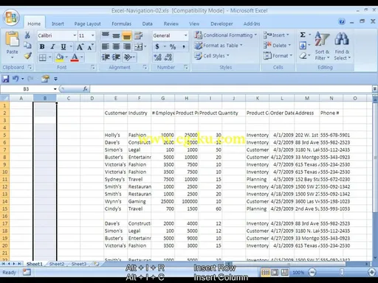
Task: Click the AutoSum sigma icon
Action: point(303,35)
